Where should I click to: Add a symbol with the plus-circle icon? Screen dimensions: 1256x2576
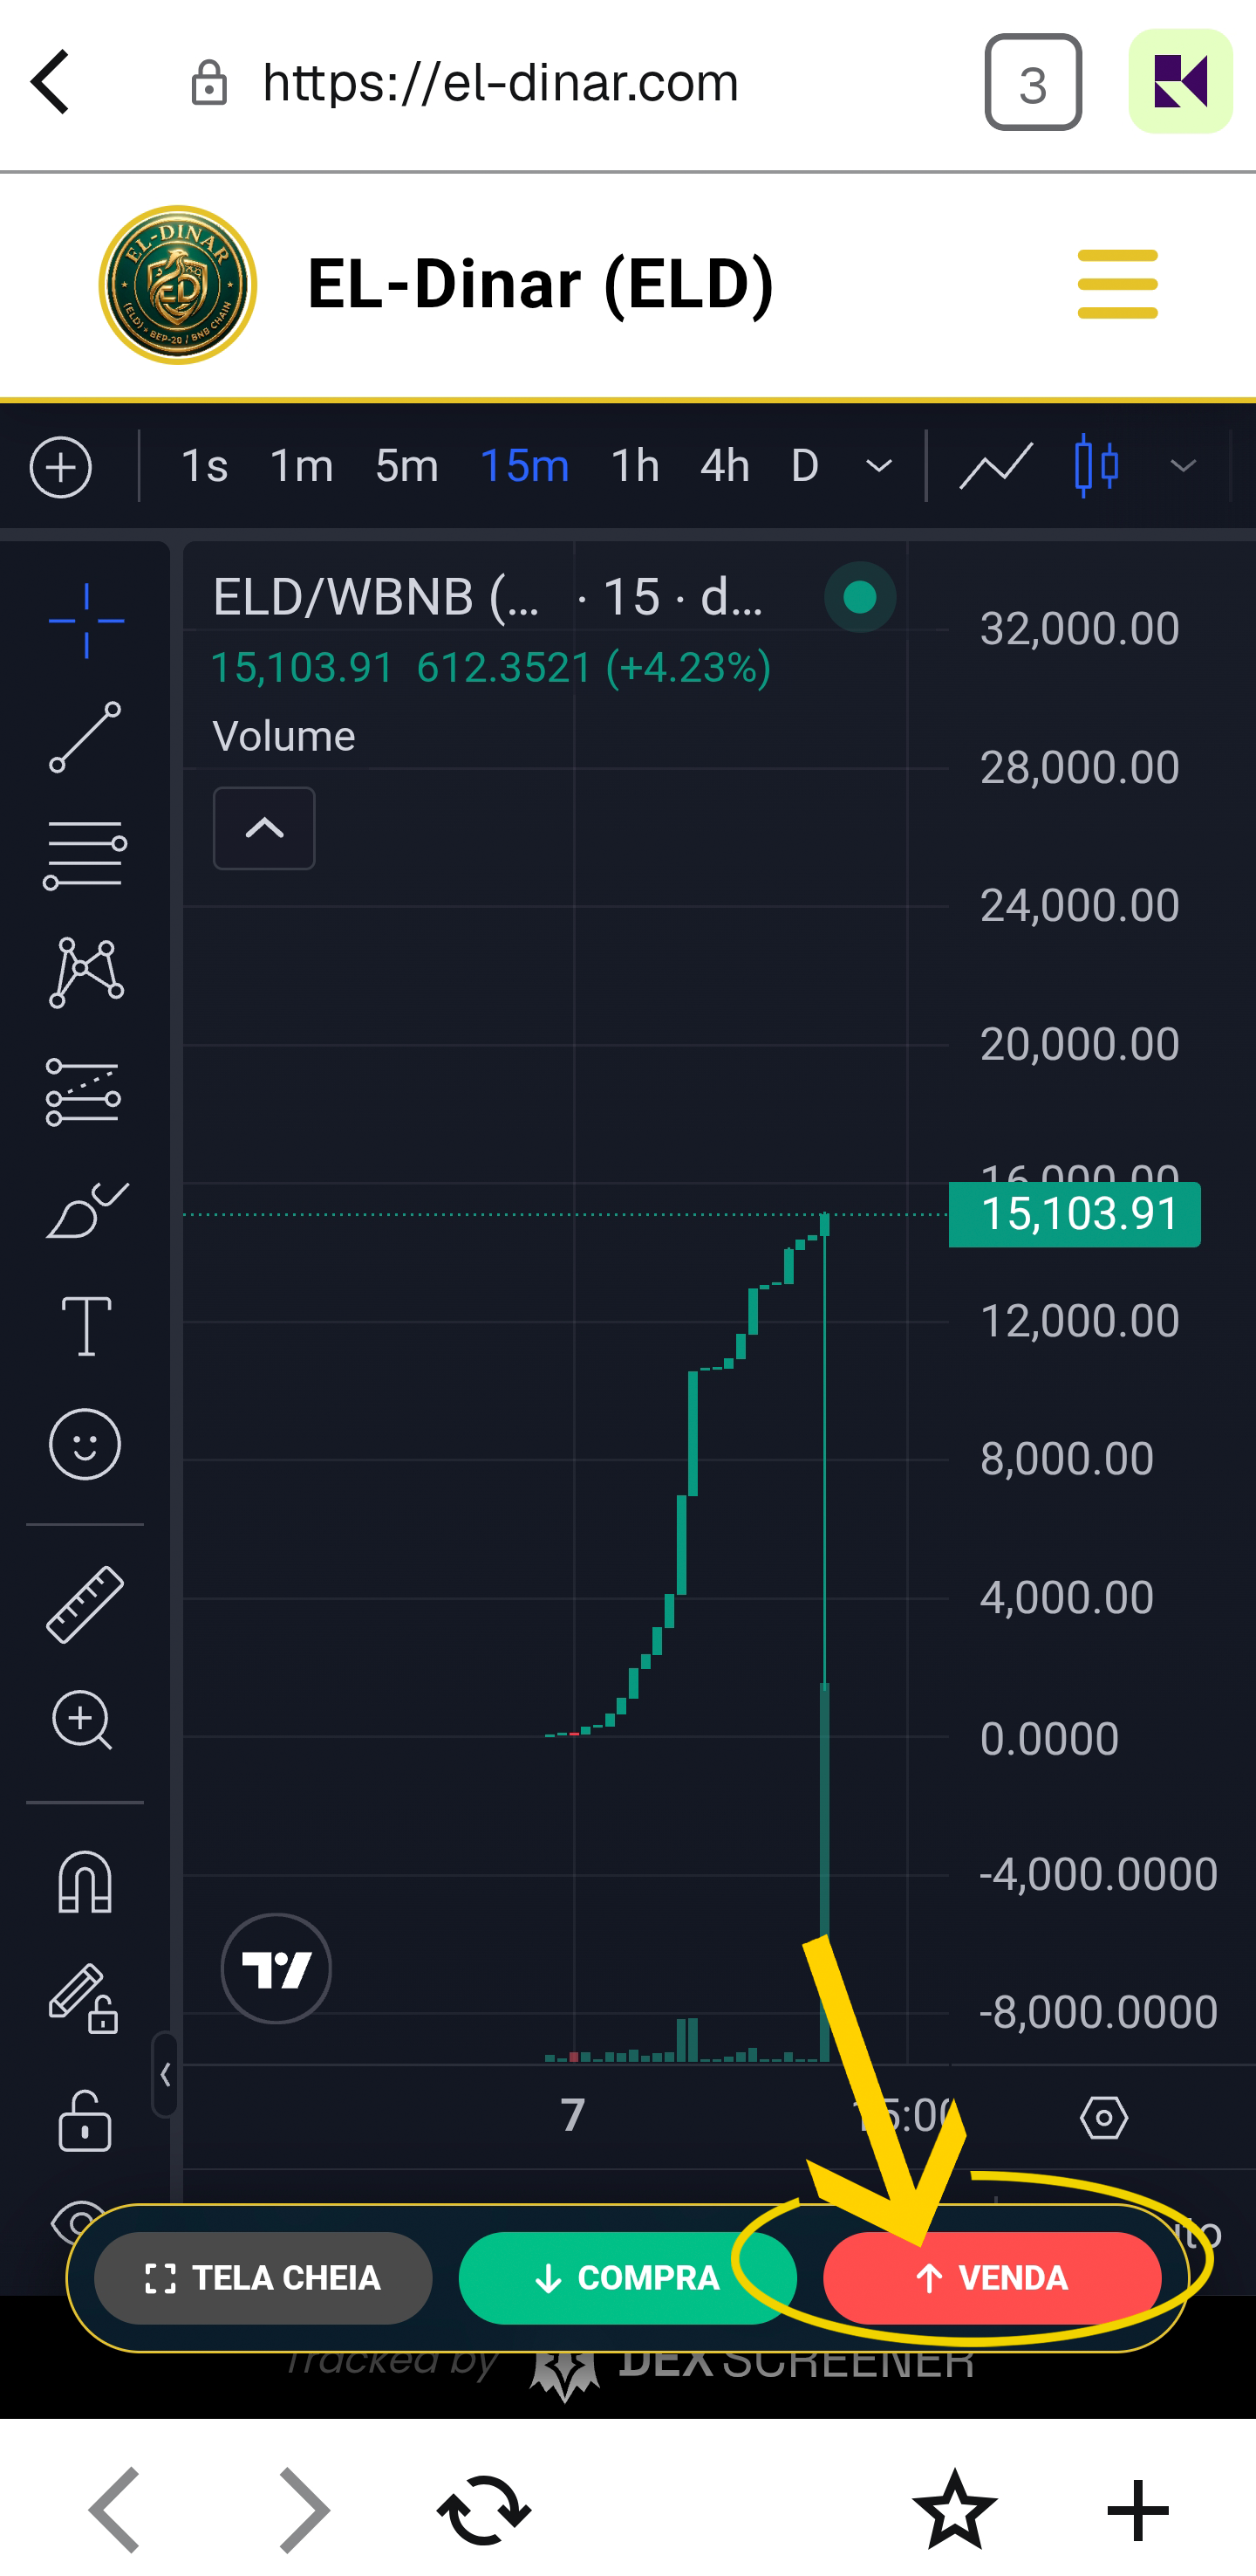(x=61, y=467)
